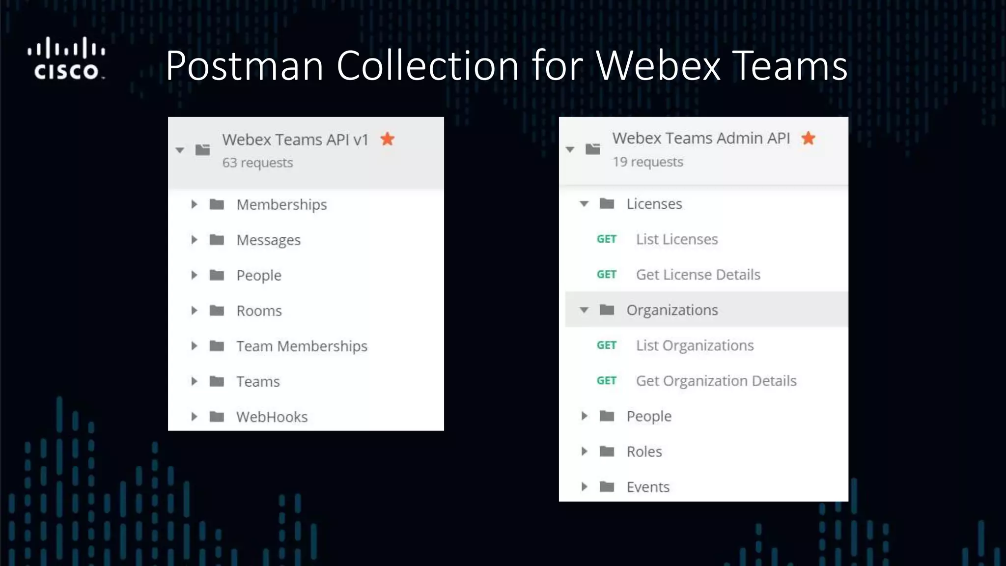Expand the Events folder arrow
This screenshot has width=1006, height=566.
tap(584, 486)
